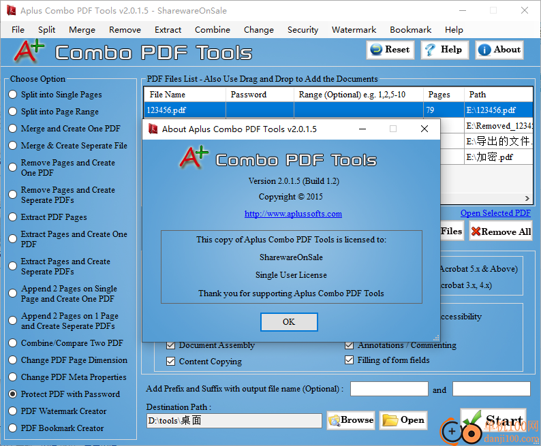Open the Combine menu
This screenshot has width=541, height=446.
point(212,30)
